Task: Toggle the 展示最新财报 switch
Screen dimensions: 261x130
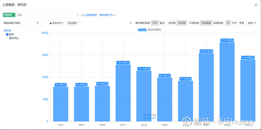Action: coord(131,23)
